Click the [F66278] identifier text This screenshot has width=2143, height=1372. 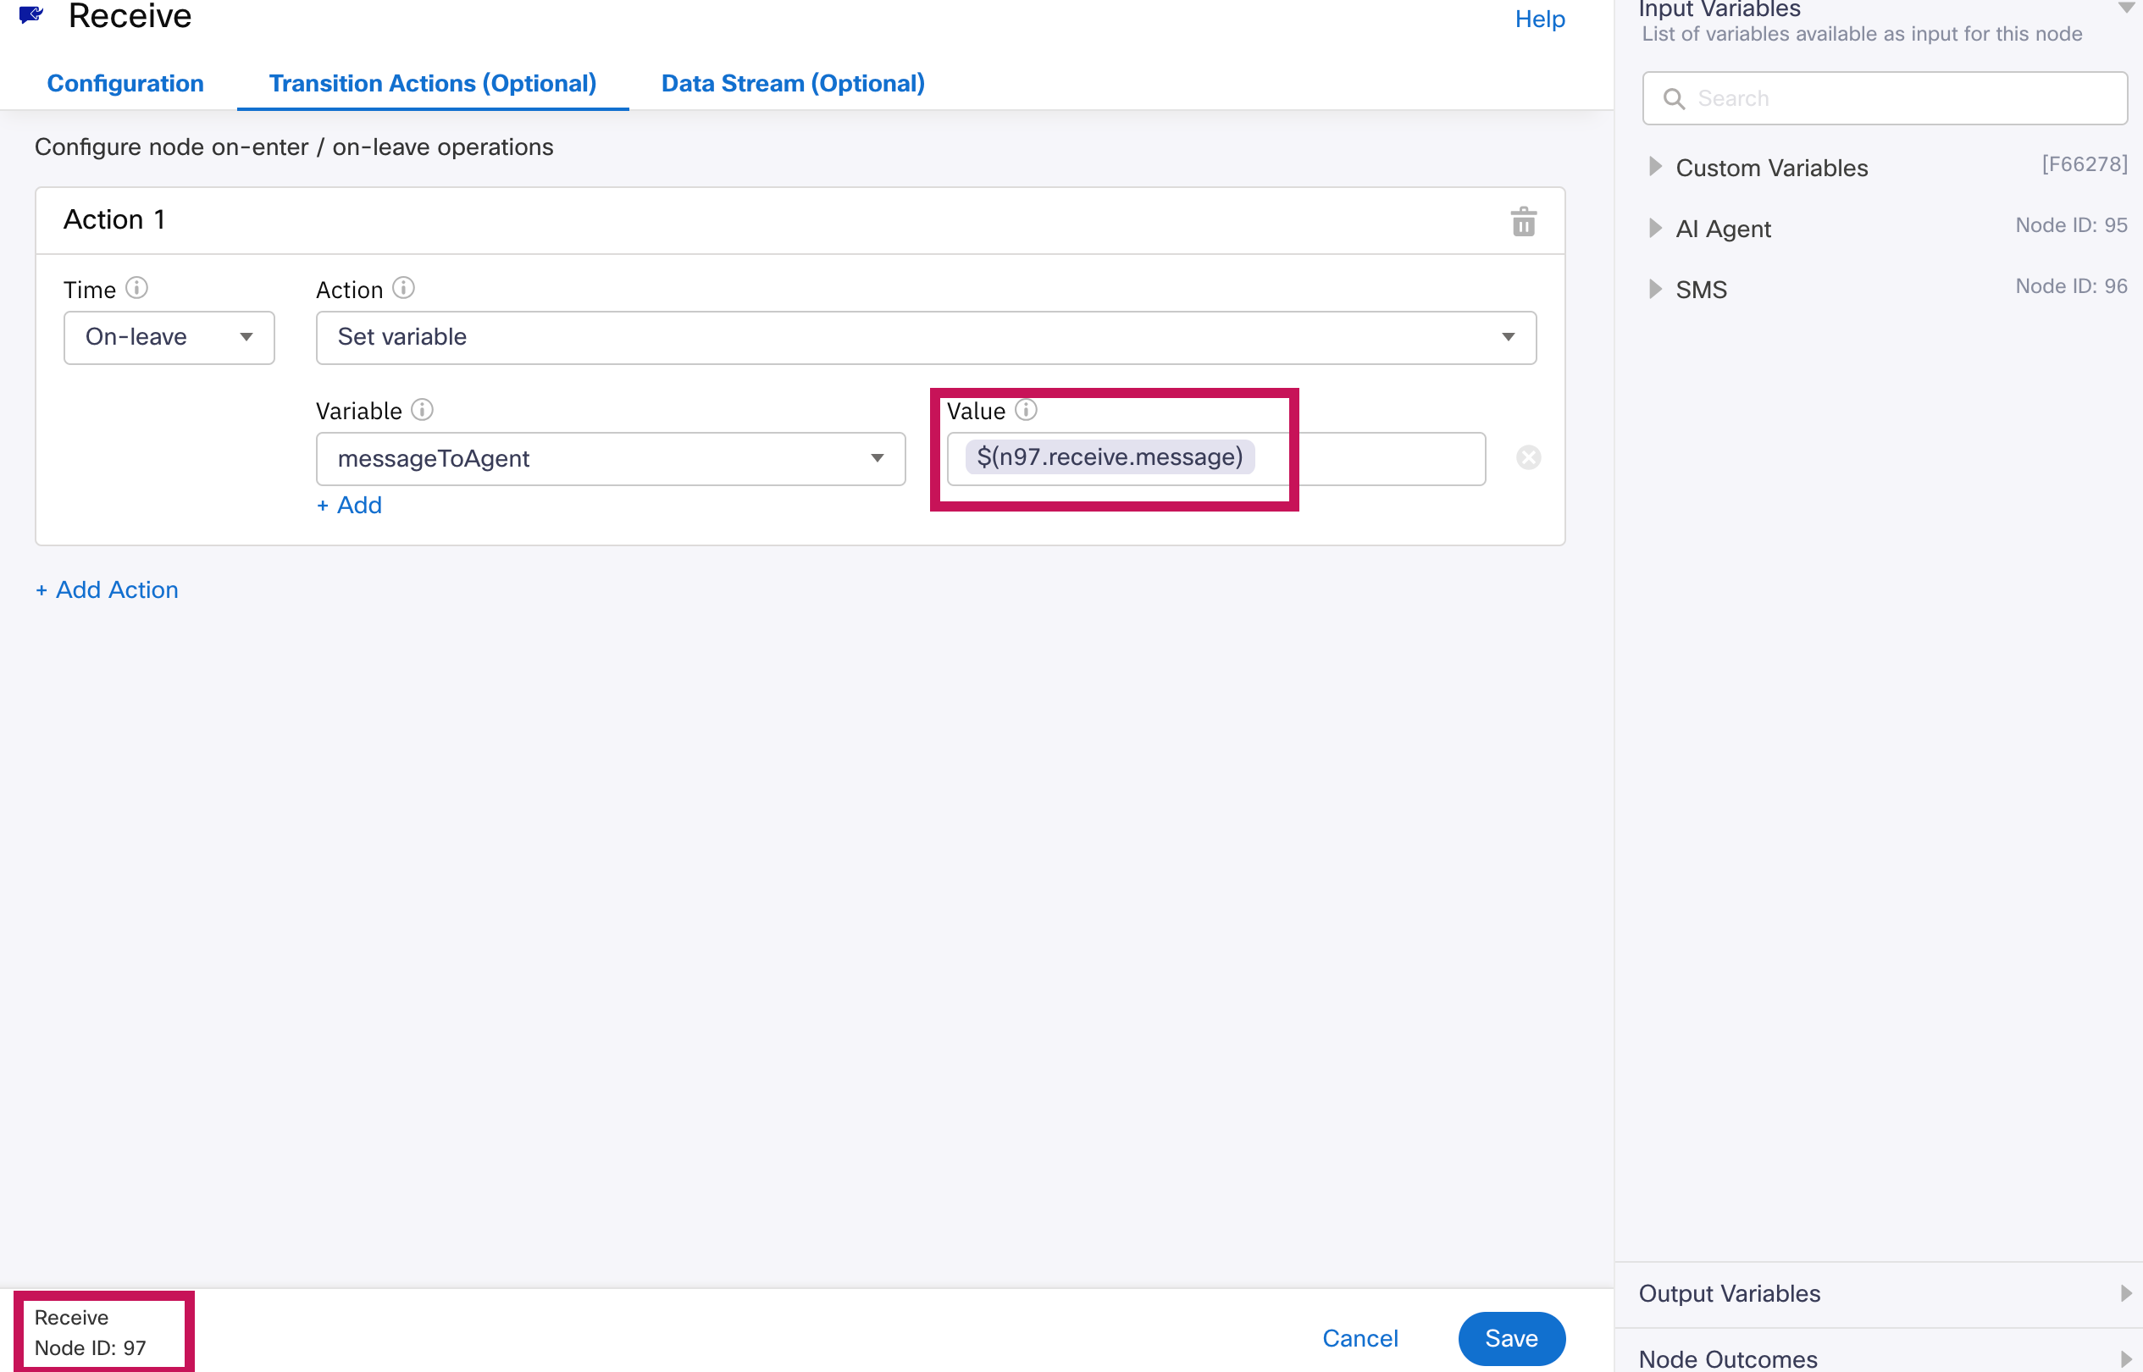(x=2085, y=164)
